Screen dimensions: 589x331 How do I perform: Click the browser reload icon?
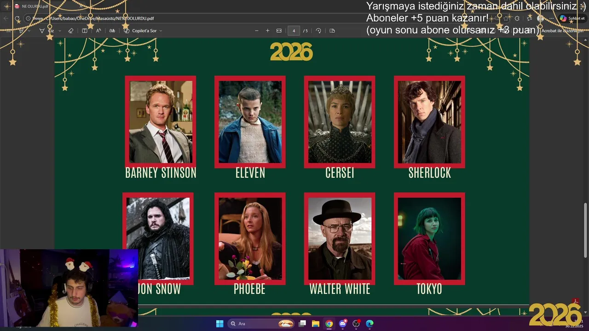(x=17, y=18)
